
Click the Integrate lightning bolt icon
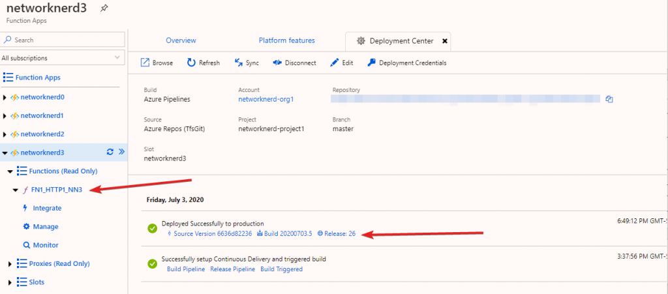click(x=25, y=208)
